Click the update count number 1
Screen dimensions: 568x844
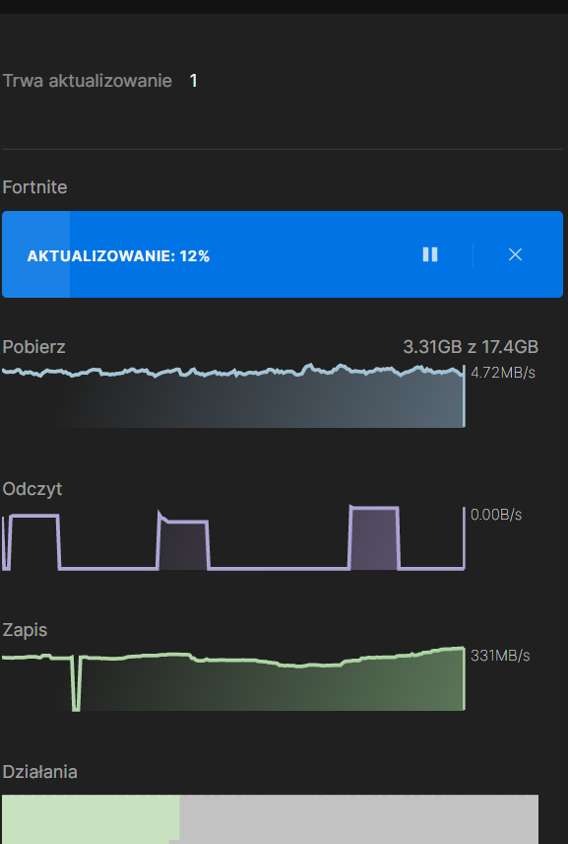point(194,81)
